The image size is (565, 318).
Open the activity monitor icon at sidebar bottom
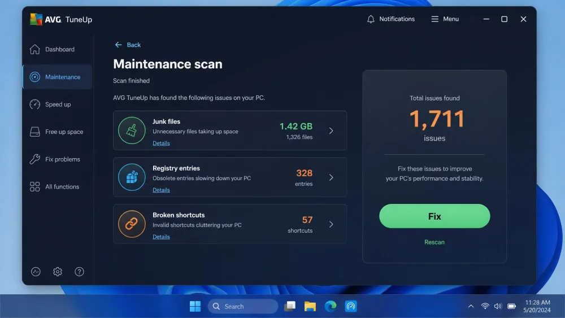coord(36,272)
